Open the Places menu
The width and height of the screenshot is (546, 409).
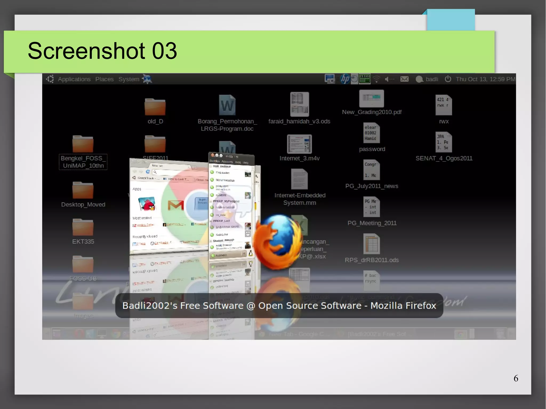pos(104,79)
